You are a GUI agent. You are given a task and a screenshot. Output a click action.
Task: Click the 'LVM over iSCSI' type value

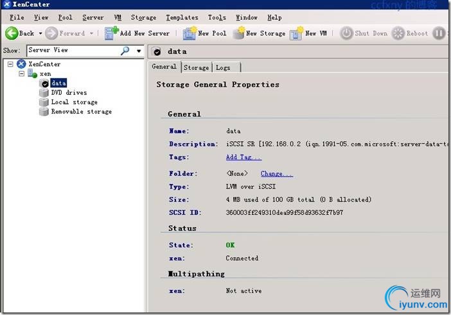(x=251, y=187)
